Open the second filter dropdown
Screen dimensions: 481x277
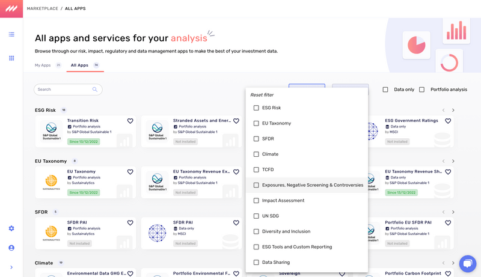point(351,86)
